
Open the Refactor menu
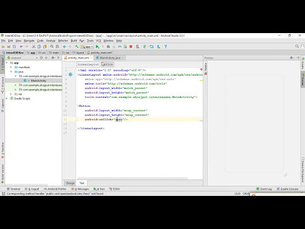click(63, 41)
